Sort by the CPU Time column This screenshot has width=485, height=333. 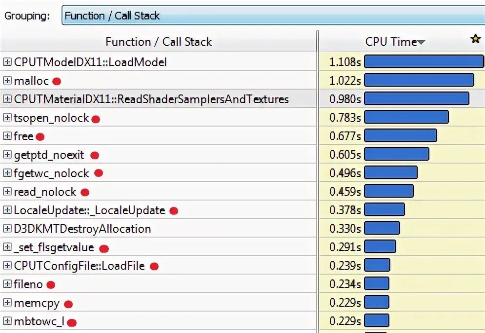[x=391, y=42]
